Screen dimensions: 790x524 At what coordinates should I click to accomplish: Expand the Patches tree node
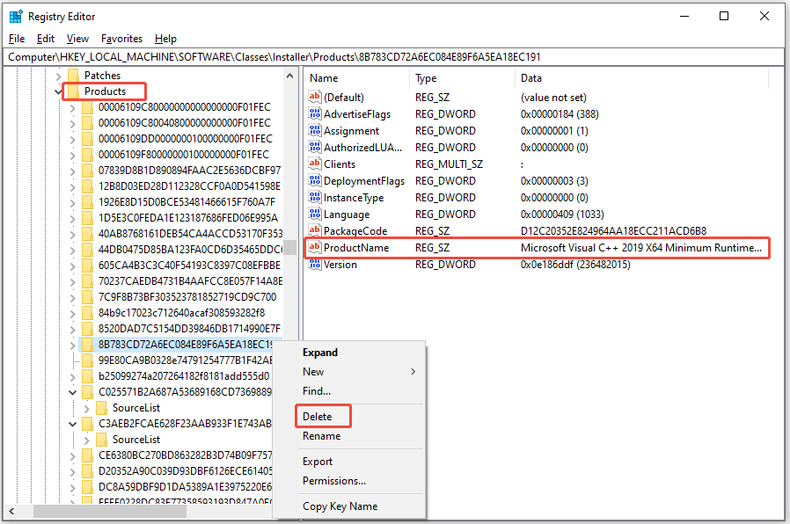[58, 76]
